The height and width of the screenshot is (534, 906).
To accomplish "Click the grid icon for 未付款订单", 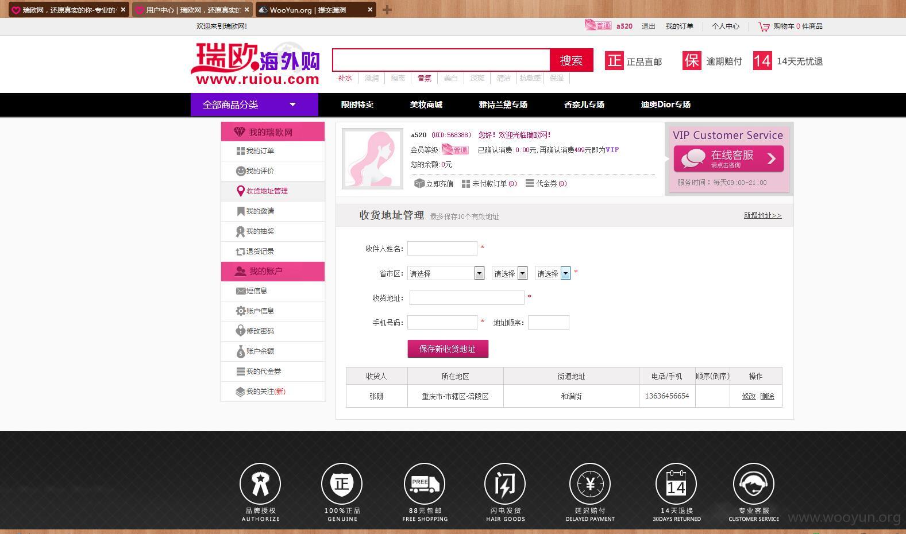I will click(466, 184).
